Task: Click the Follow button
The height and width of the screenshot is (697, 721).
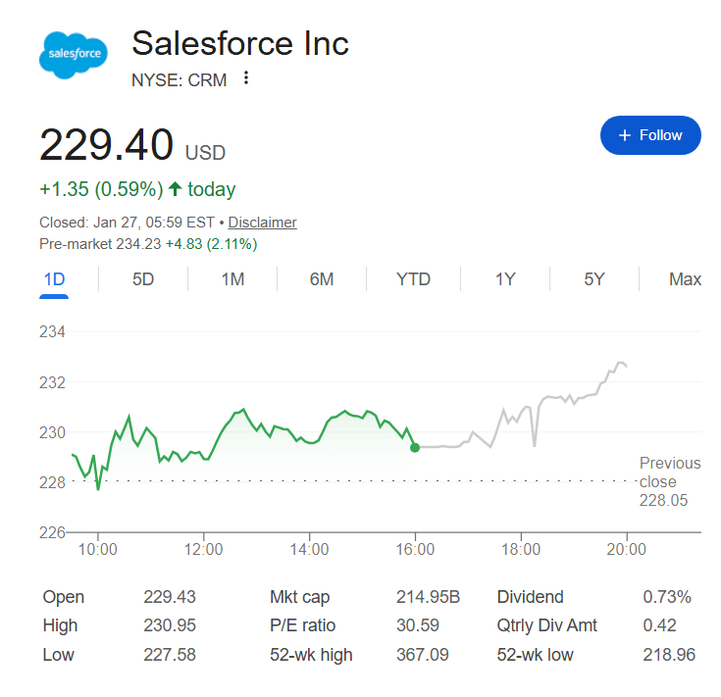Action: 650,135
